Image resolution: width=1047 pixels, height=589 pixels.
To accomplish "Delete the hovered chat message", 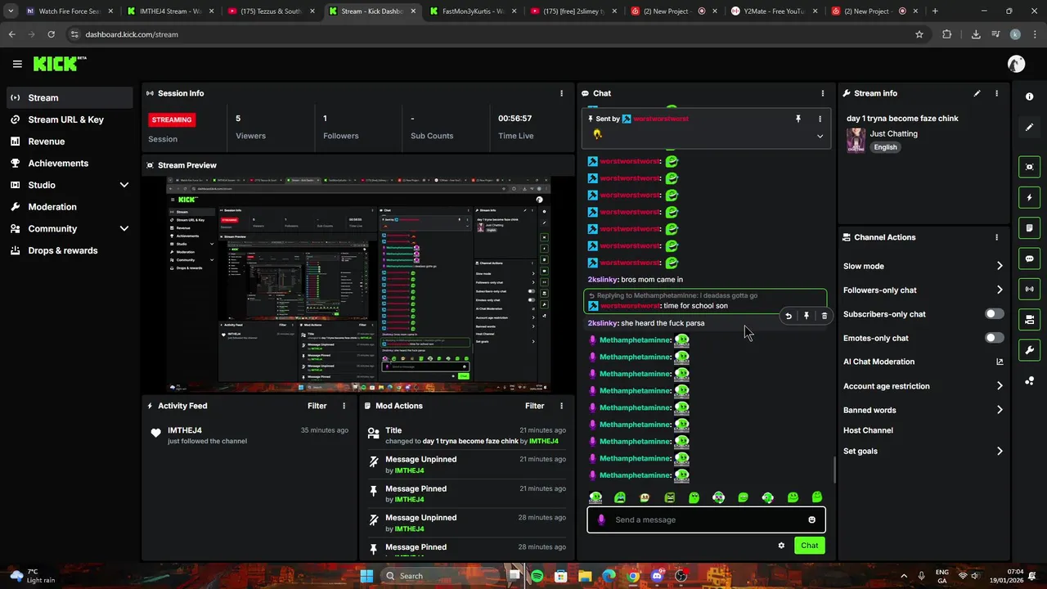I will 824,316.
